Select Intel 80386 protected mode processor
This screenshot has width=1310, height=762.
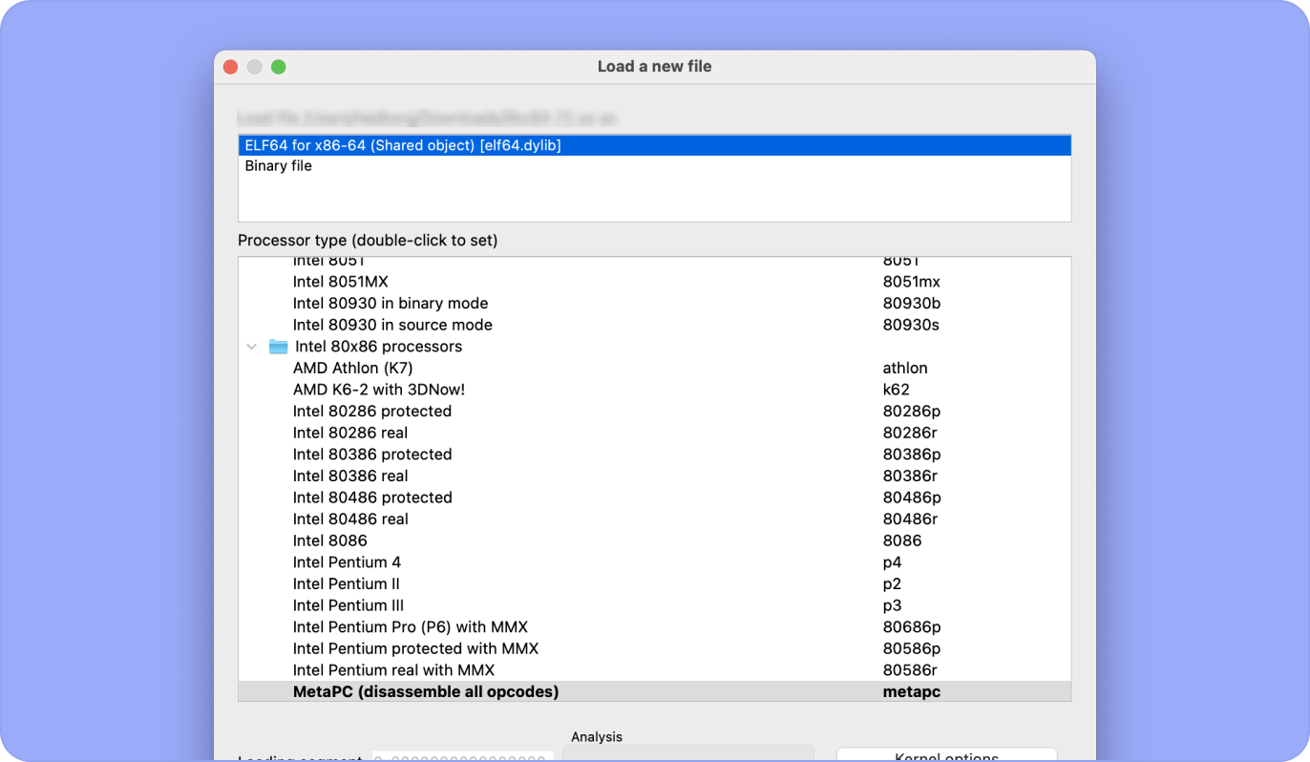(372, 454)
